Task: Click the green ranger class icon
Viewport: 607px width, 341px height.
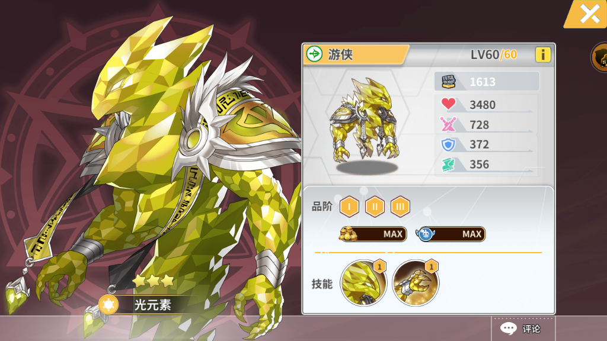Action: point(314,54)
